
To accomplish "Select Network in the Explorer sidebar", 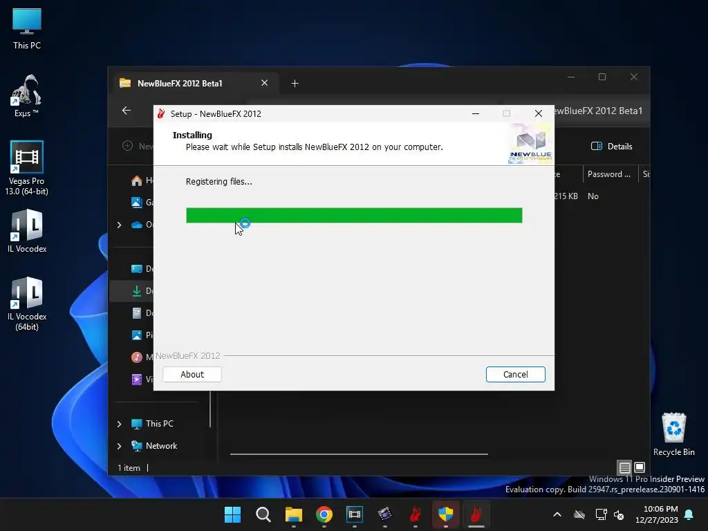I will pyautogui.click(x=161, y=446).
